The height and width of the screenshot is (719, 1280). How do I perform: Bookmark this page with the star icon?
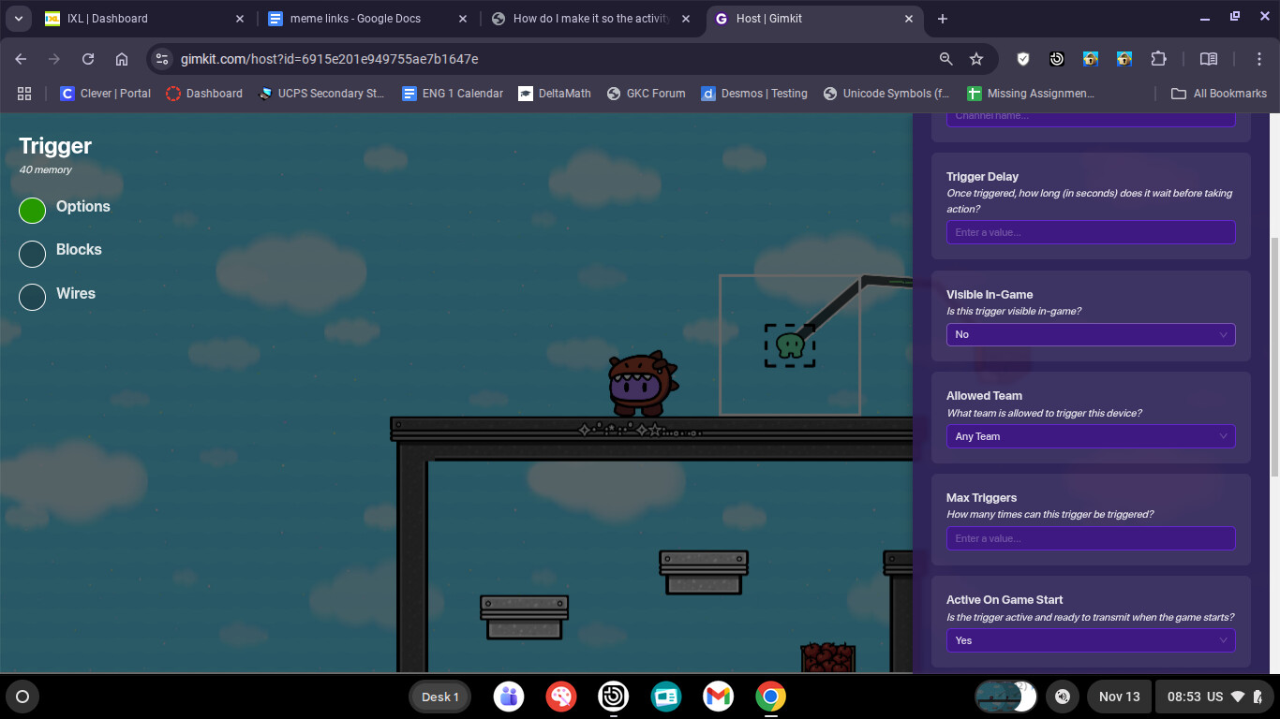[976, 59]
